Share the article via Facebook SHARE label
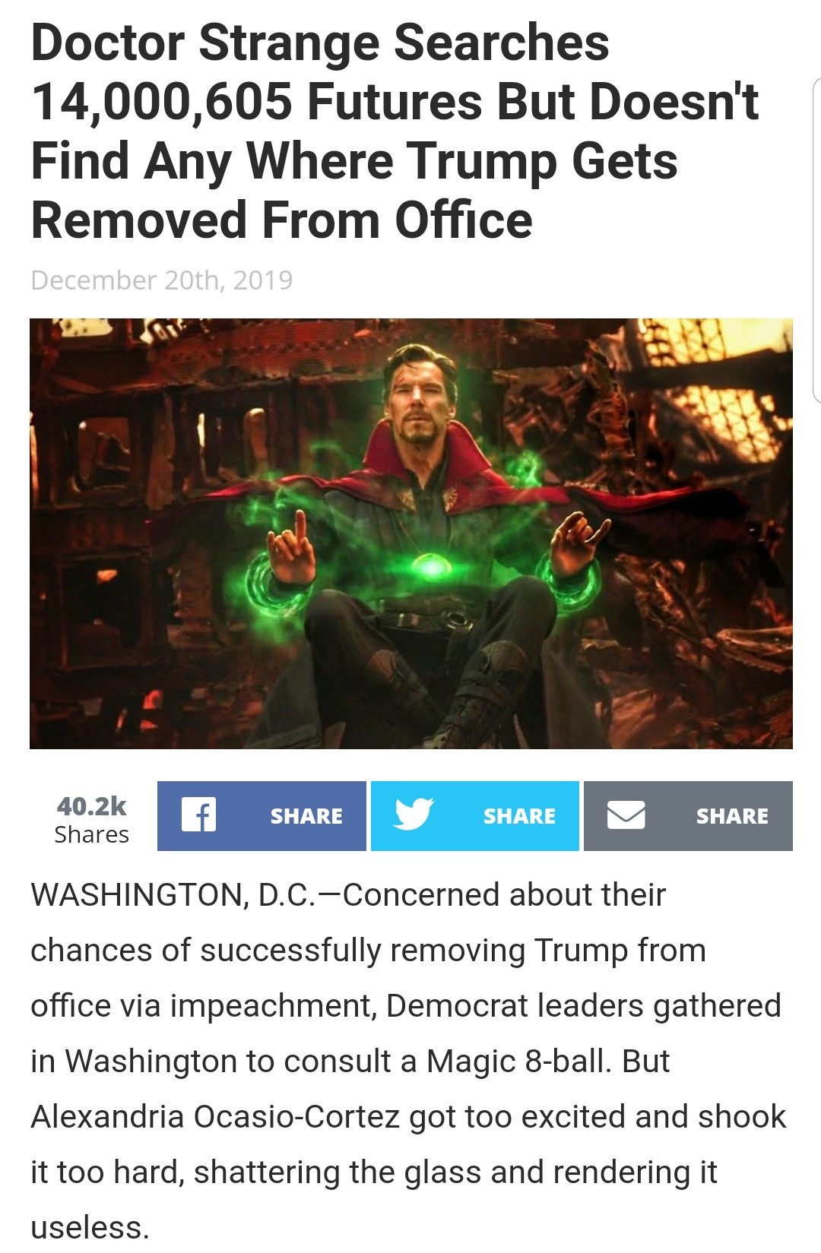This screenshot has height=1253, width=821. 306,816
